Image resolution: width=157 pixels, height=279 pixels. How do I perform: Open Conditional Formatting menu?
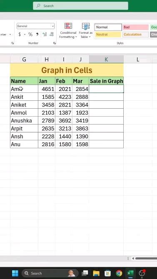point(68,30)
